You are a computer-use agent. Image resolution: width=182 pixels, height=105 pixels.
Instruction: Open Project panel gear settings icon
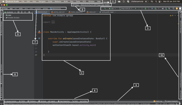[x=29, y=12]
